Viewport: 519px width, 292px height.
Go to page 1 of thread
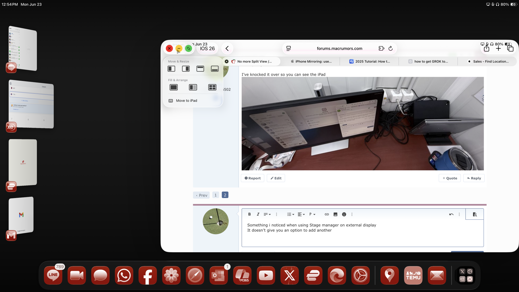(215, 195)
